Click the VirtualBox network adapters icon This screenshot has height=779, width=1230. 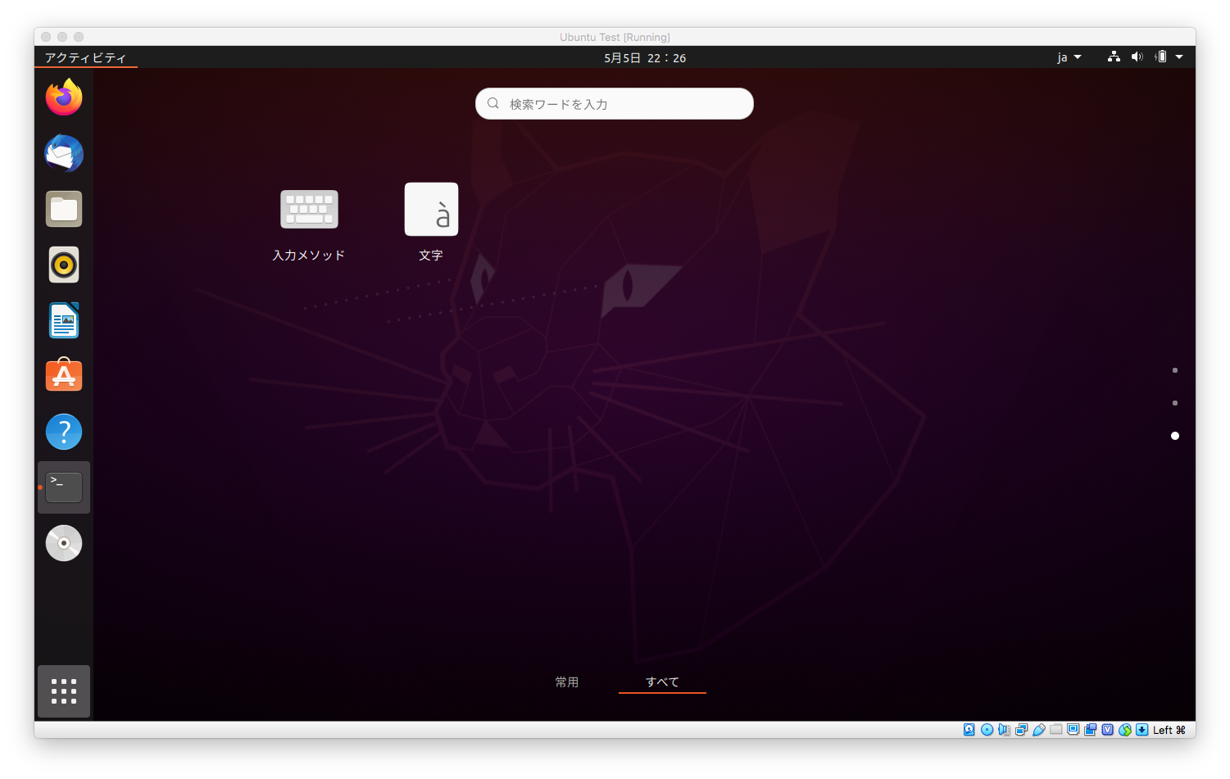coord(1021,730)
